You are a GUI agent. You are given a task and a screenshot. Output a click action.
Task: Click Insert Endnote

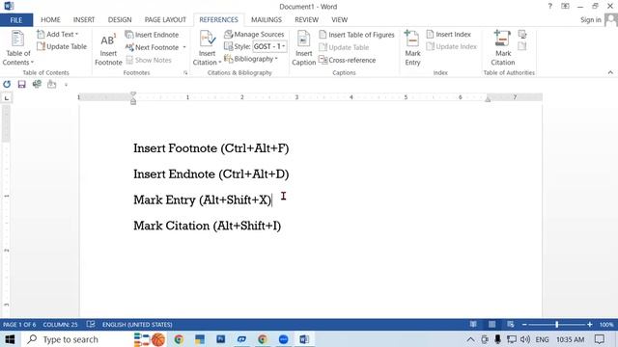pyautogui.click(x=153, y=35)
